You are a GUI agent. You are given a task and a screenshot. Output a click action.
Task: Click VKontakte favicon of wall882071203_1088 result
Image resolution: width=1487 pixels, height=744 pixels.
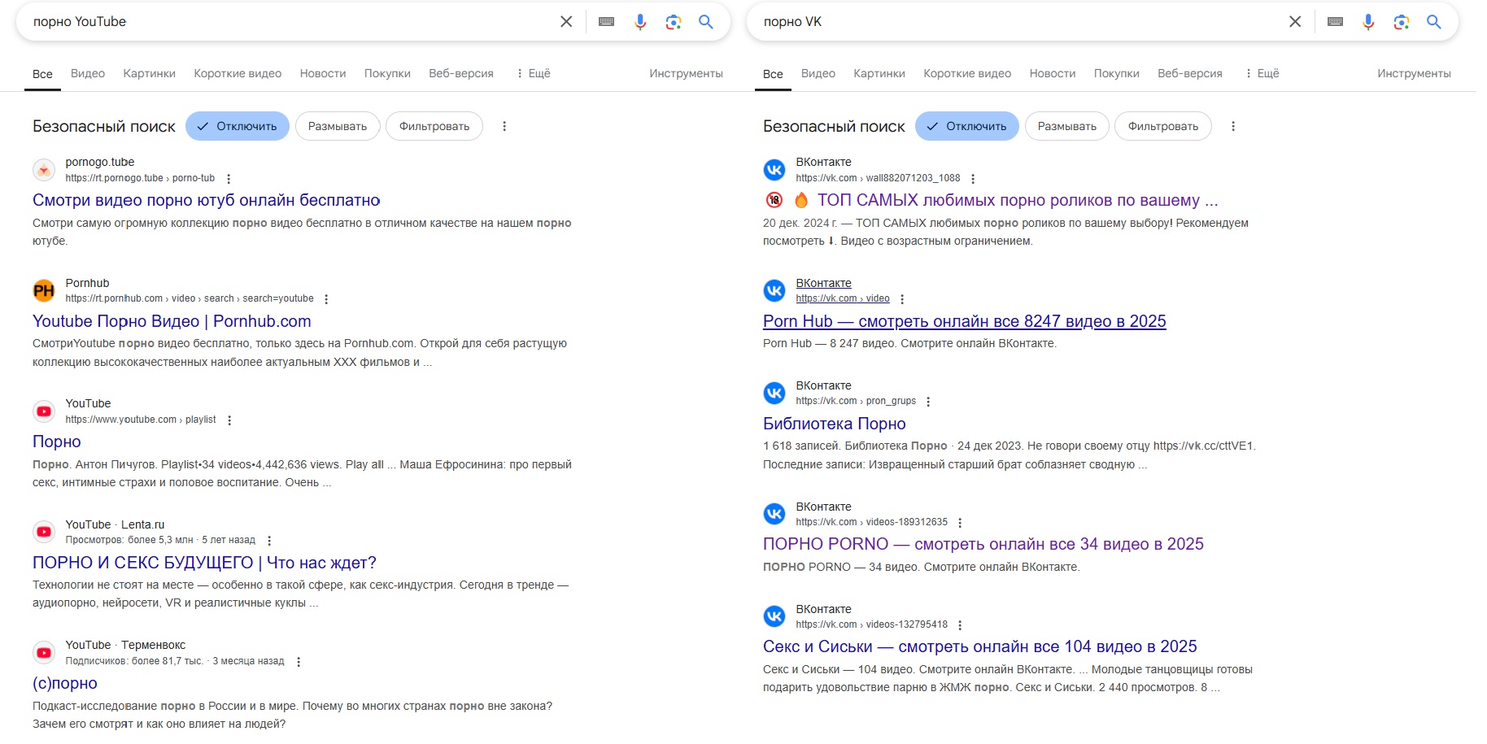(774, 169)
